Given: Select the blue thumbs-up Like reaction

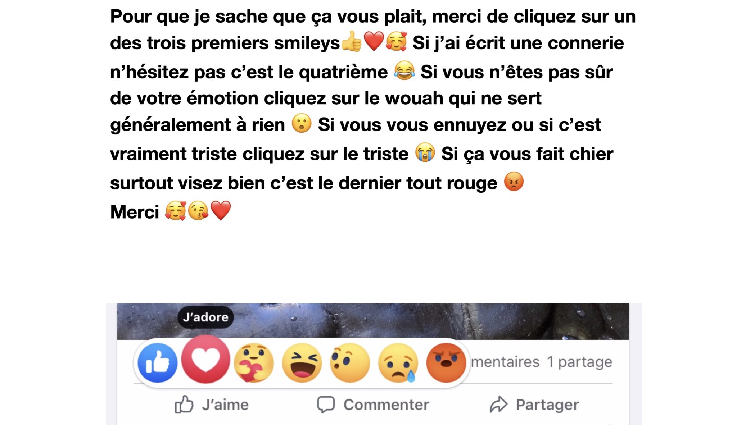Looking at the screenshot, I should coord(157,362).
